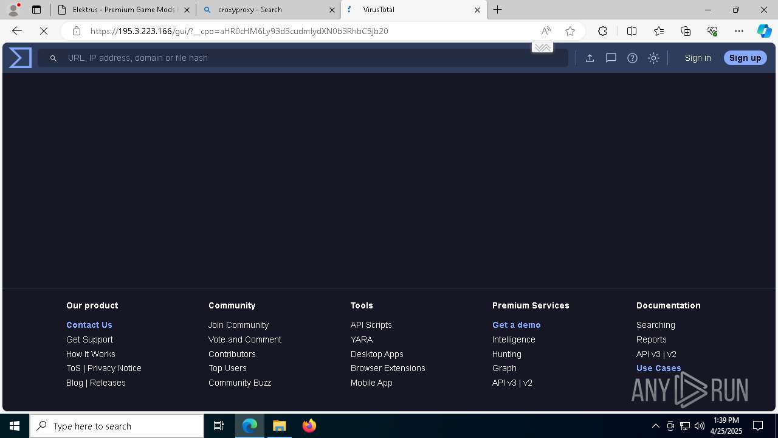Open the comments speech bubble icon
This screenshot has width=778, height=438.
pos(611,58)
